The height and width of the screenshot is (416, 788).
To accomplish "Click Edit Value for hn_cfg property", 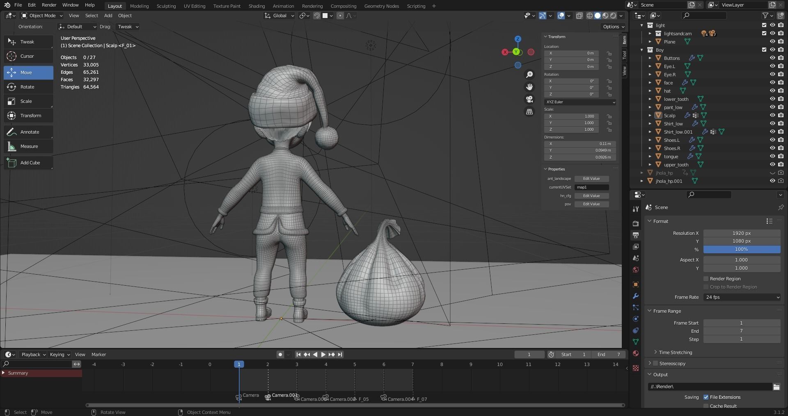I will (591, 196).
